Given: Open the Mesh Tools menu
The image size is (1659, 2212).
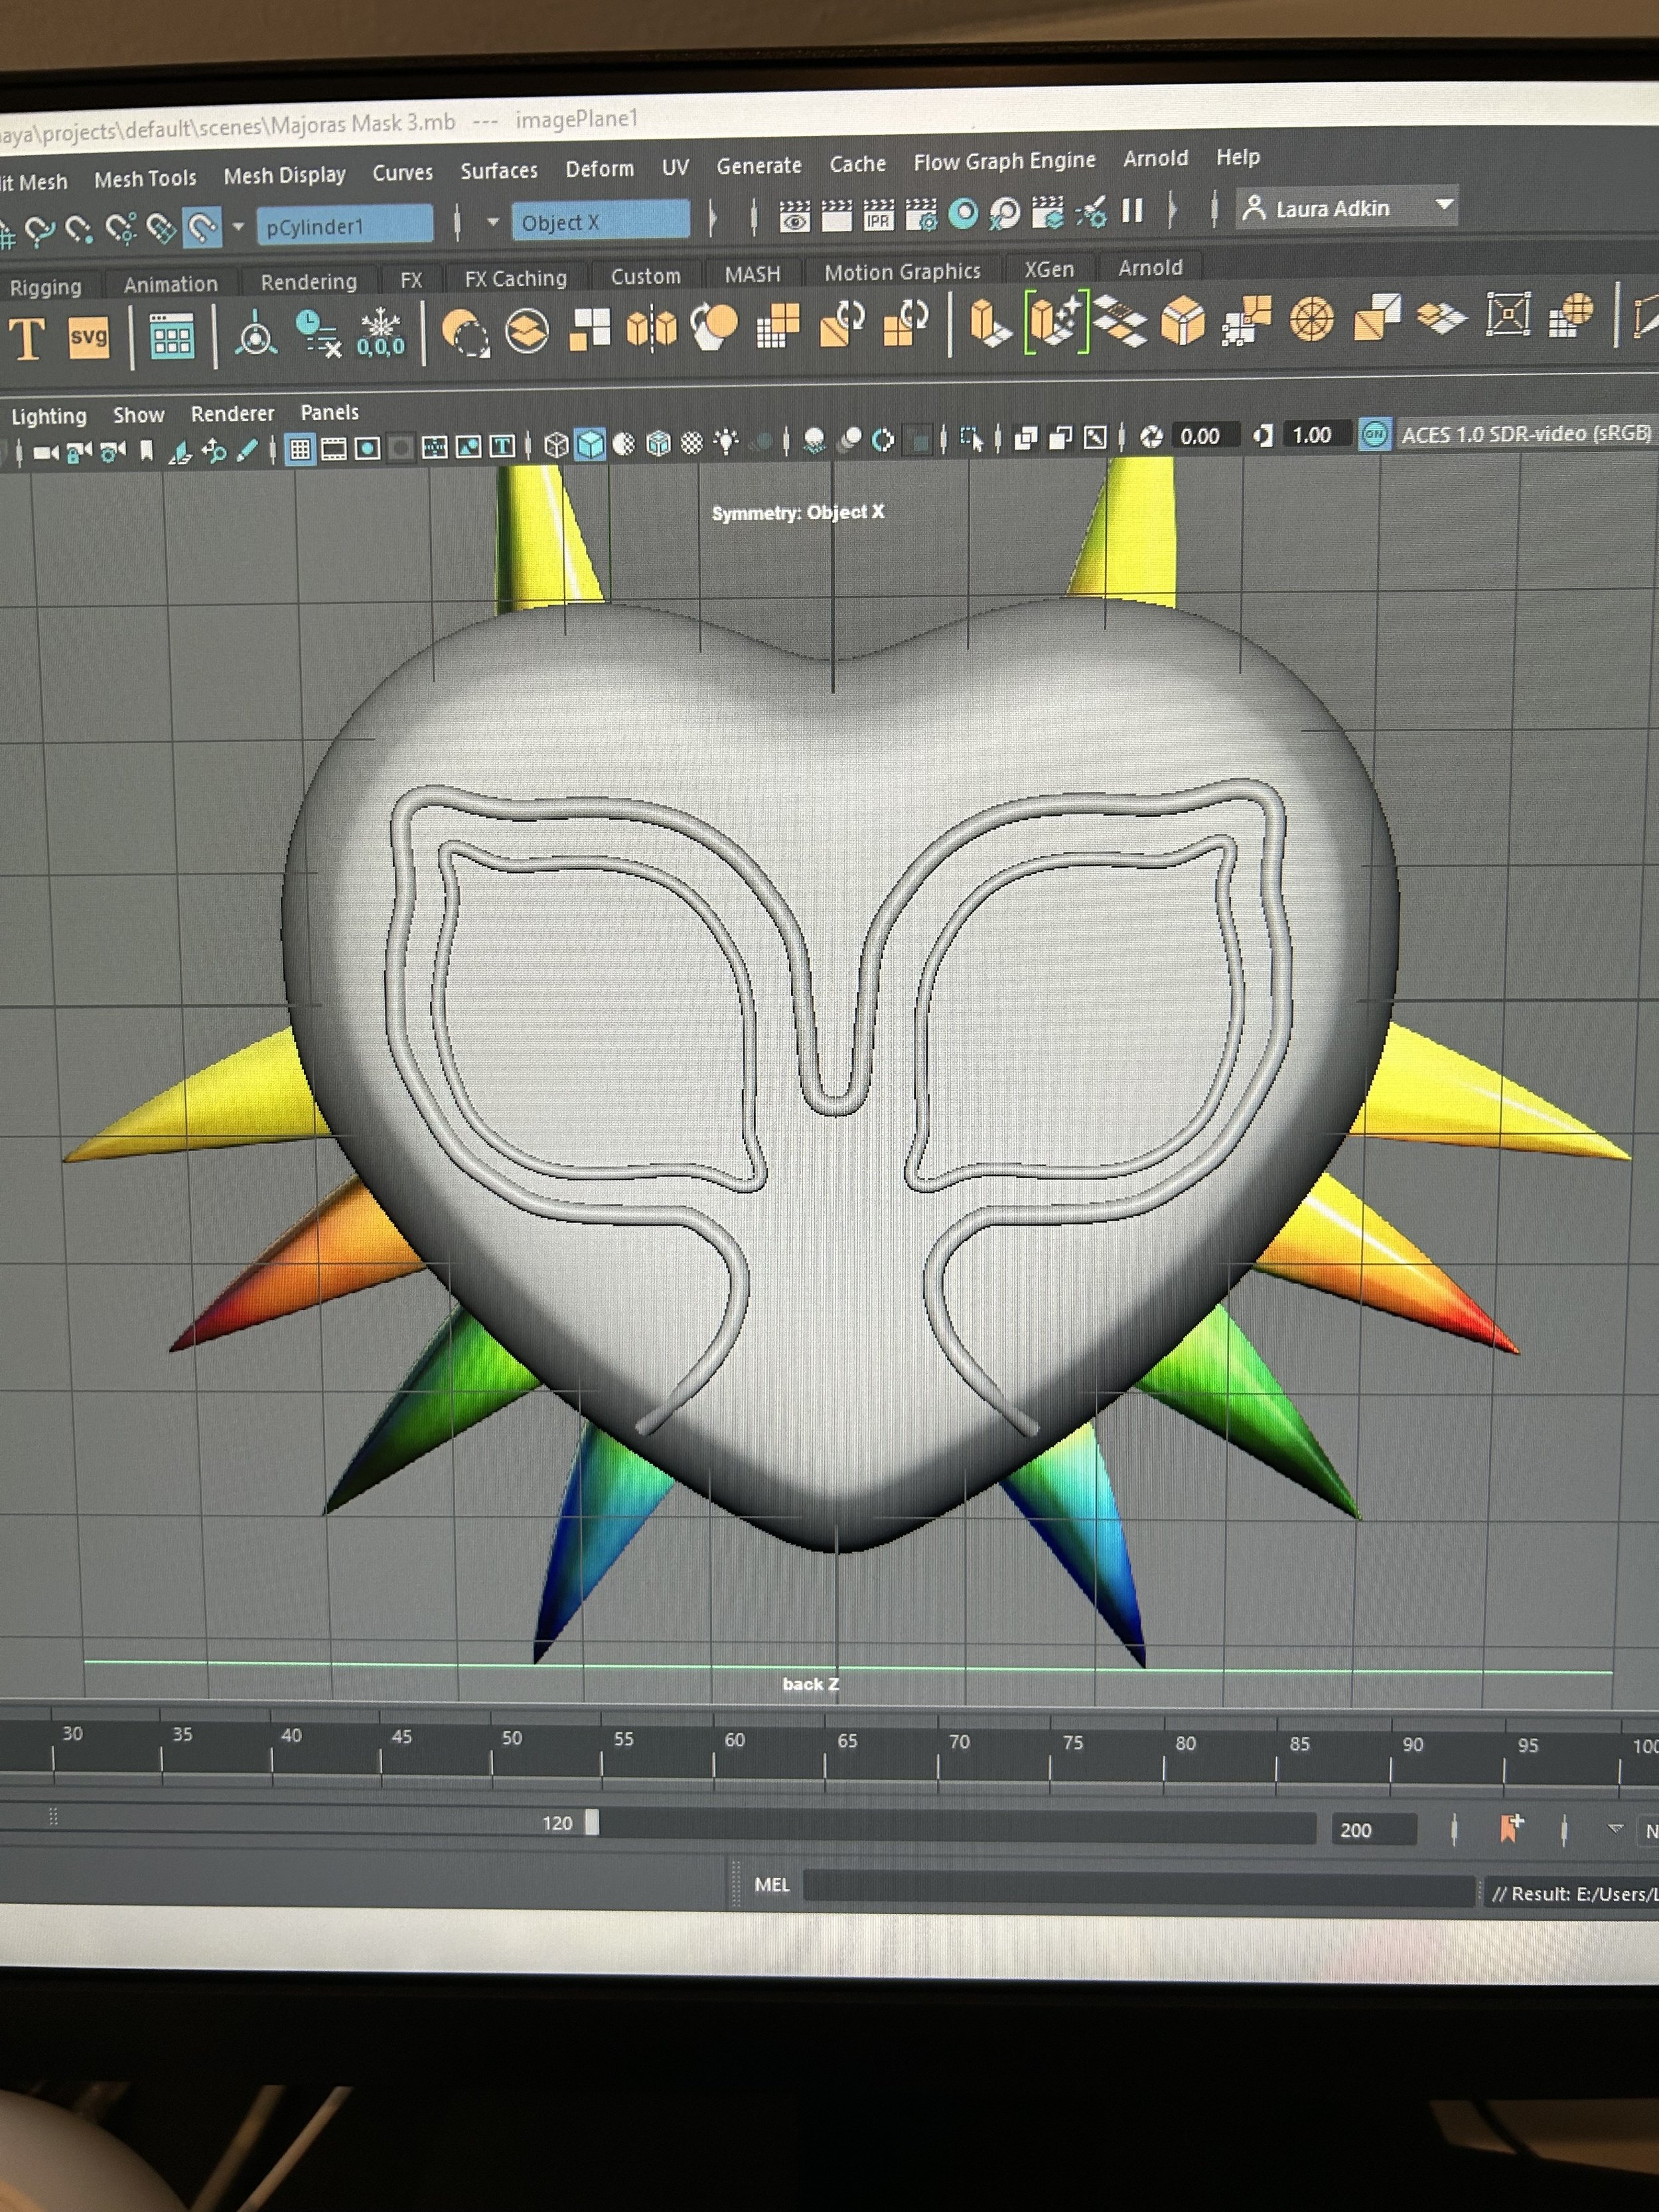Looking at the screenshot, I should click(x=145, y=179).
